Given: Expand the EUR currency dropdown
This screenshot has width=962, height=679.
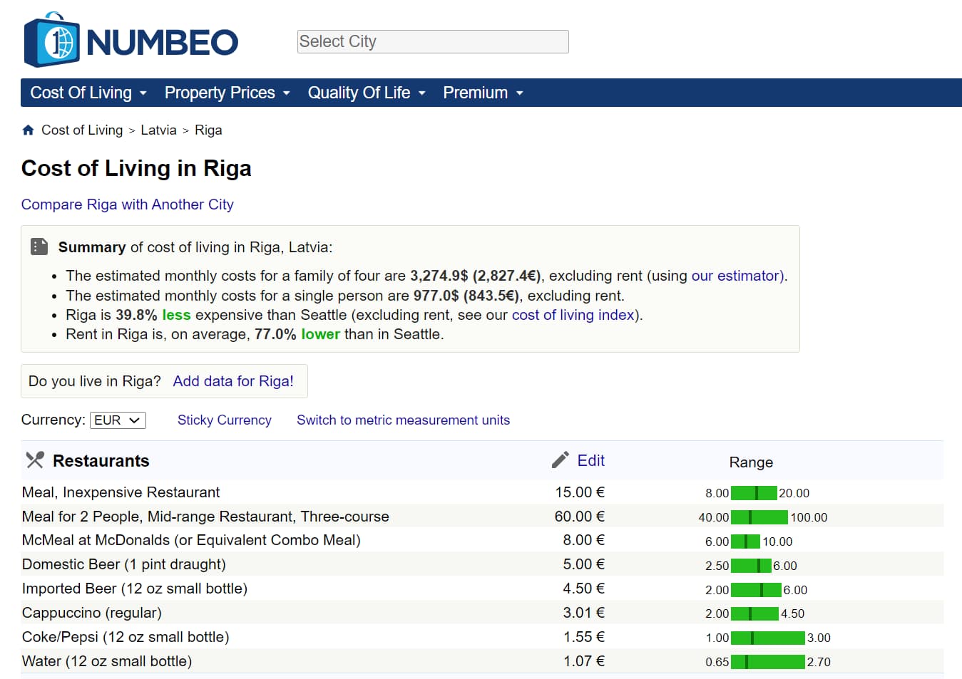Looking at the screenshot, I should point(118,420).
